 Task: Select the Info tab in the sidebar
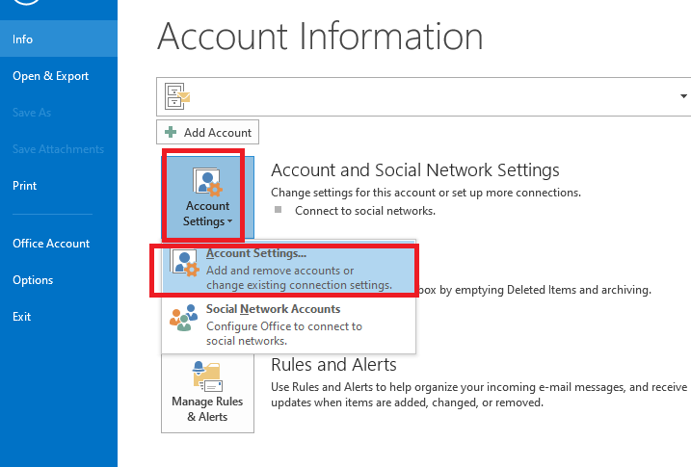click(x=23, y=39)
